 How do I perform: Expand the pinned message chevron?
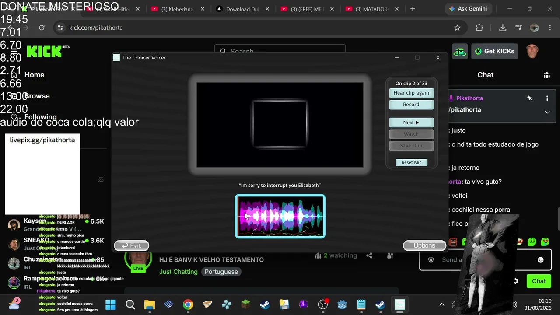[547, 112]
